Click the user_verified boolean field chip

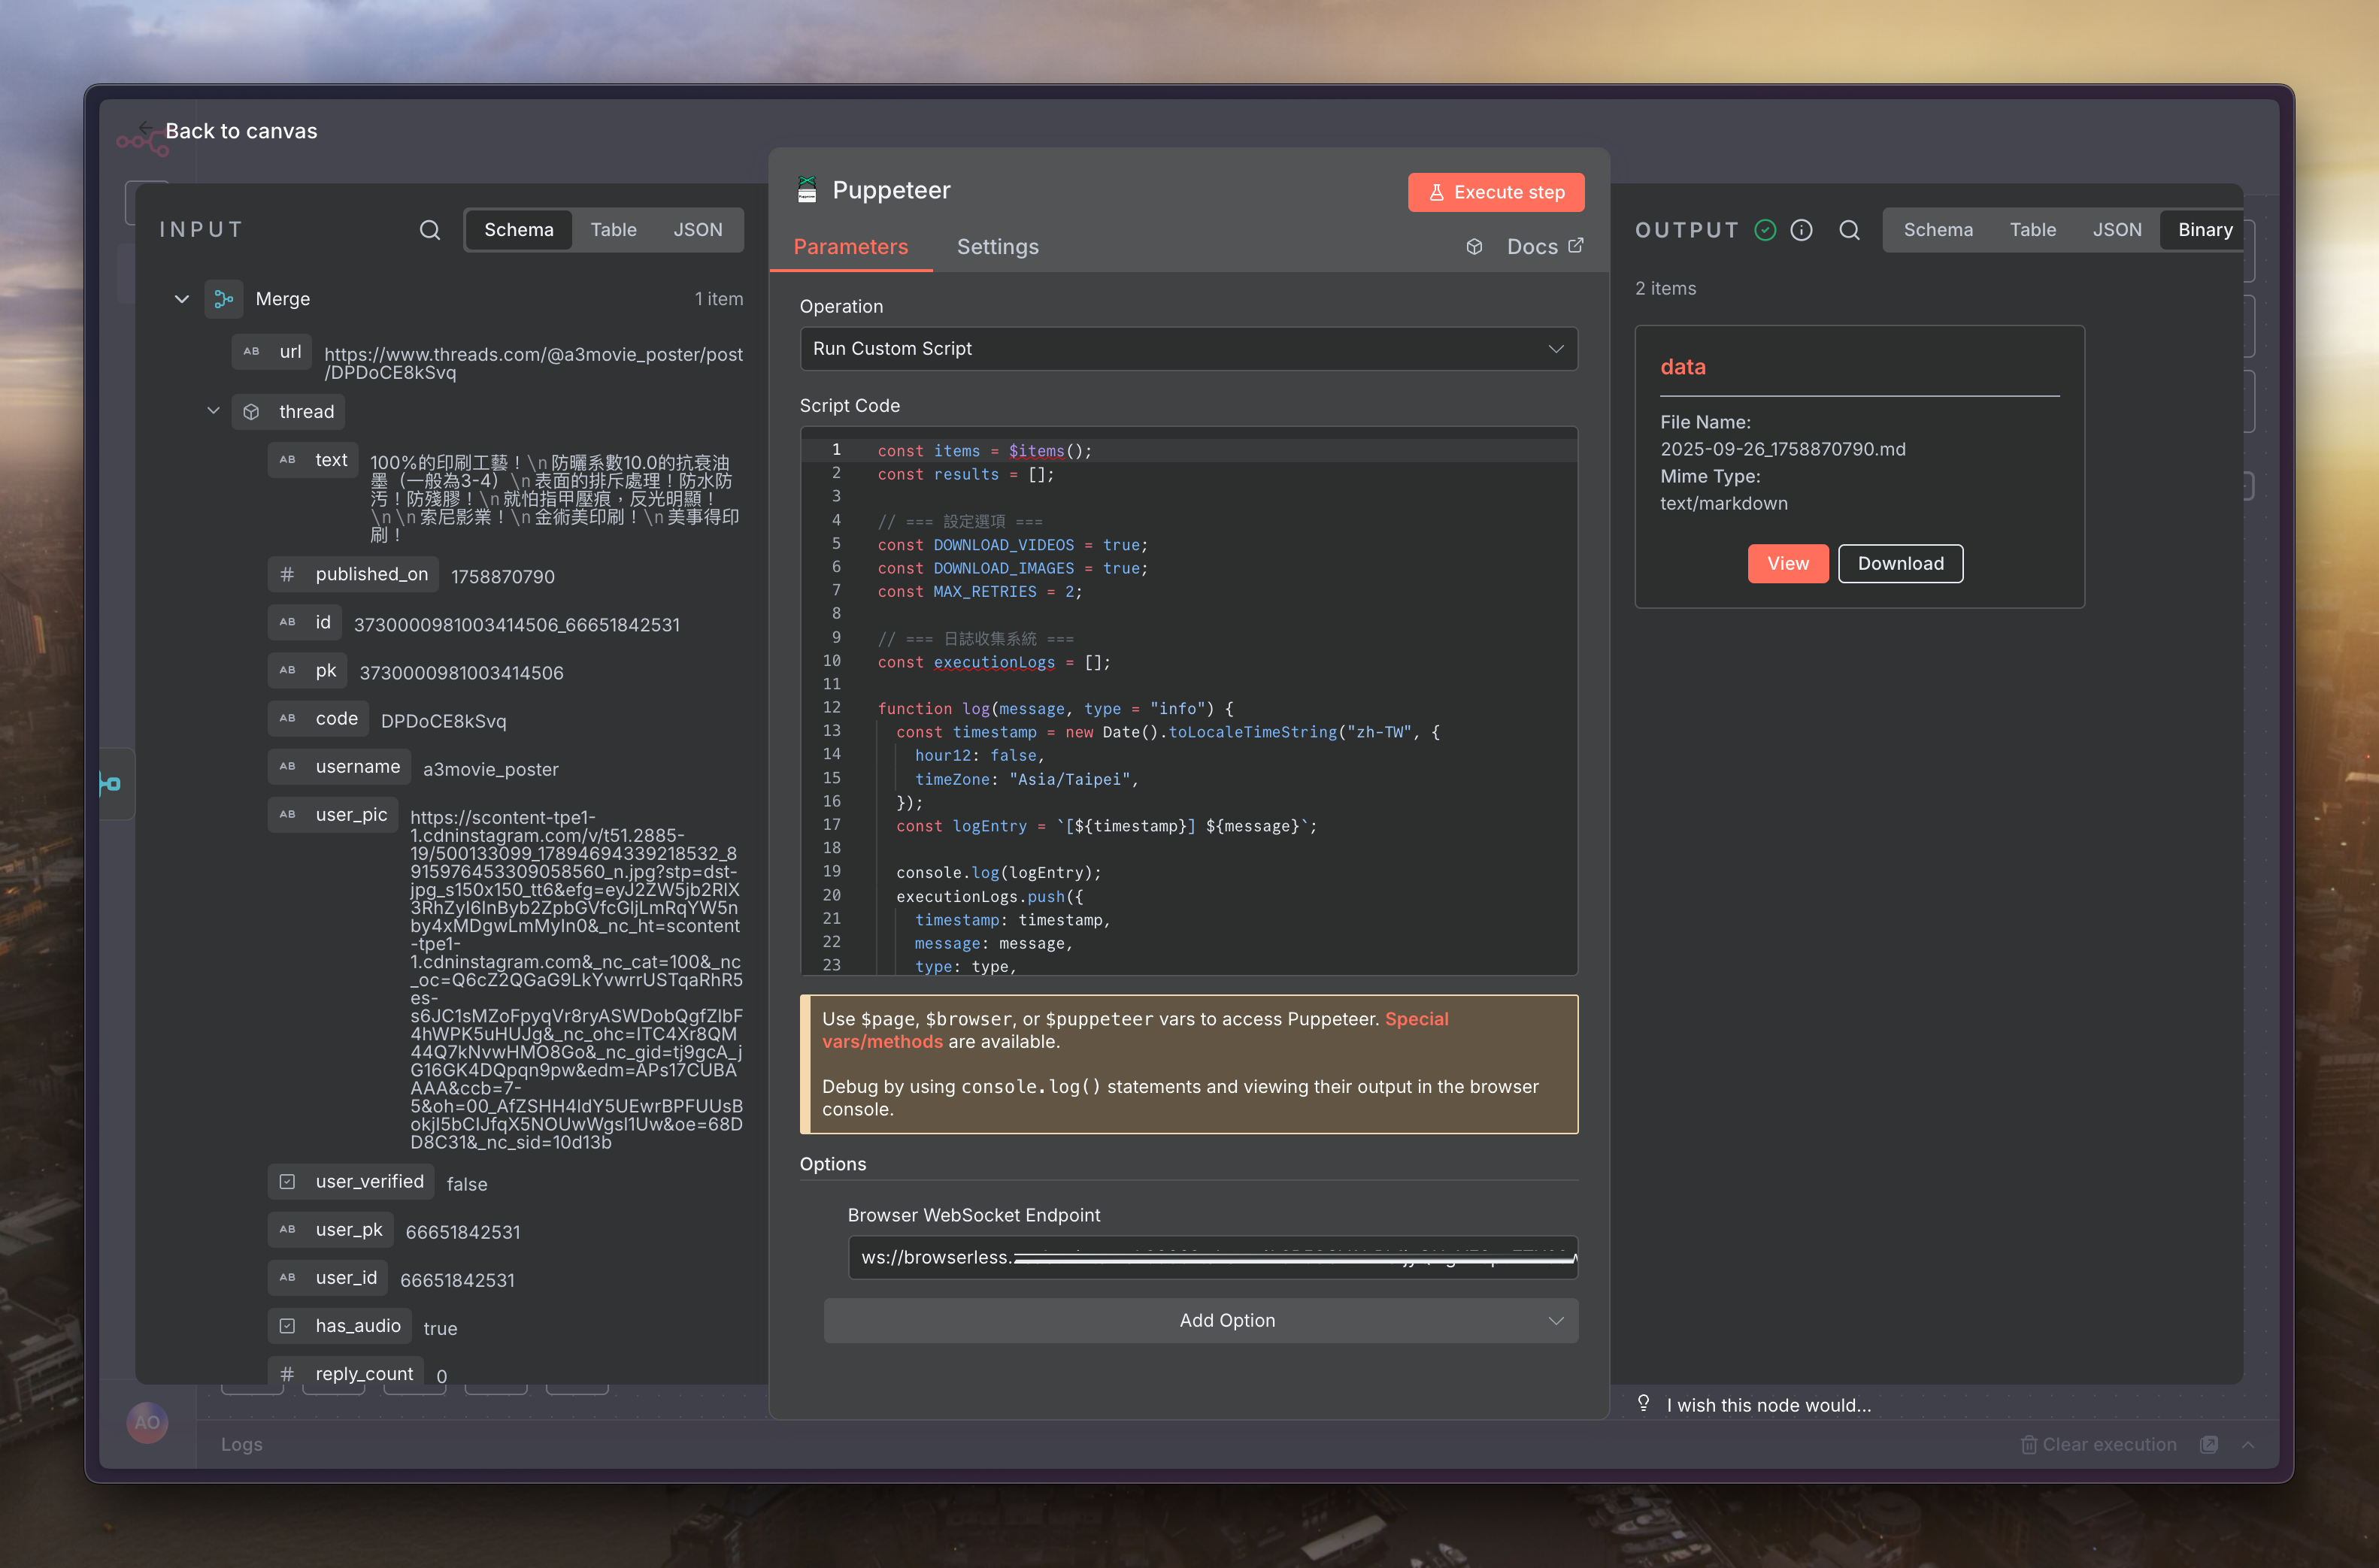click(351, 1181)
